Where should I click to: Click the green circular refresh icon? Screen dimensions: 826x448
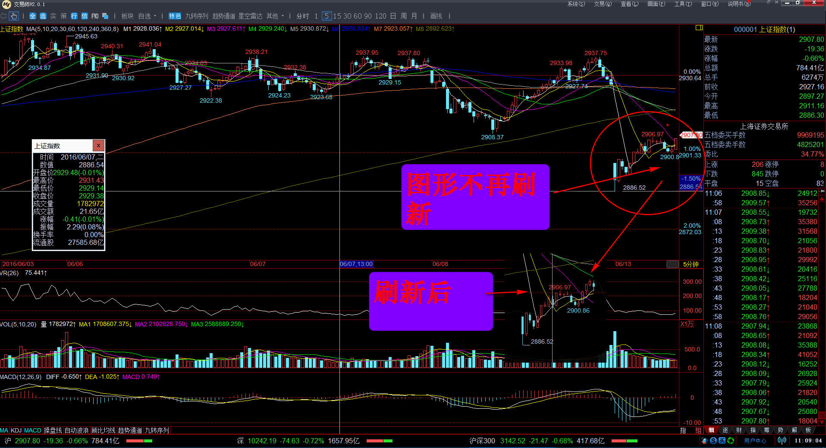coord(731,441)
